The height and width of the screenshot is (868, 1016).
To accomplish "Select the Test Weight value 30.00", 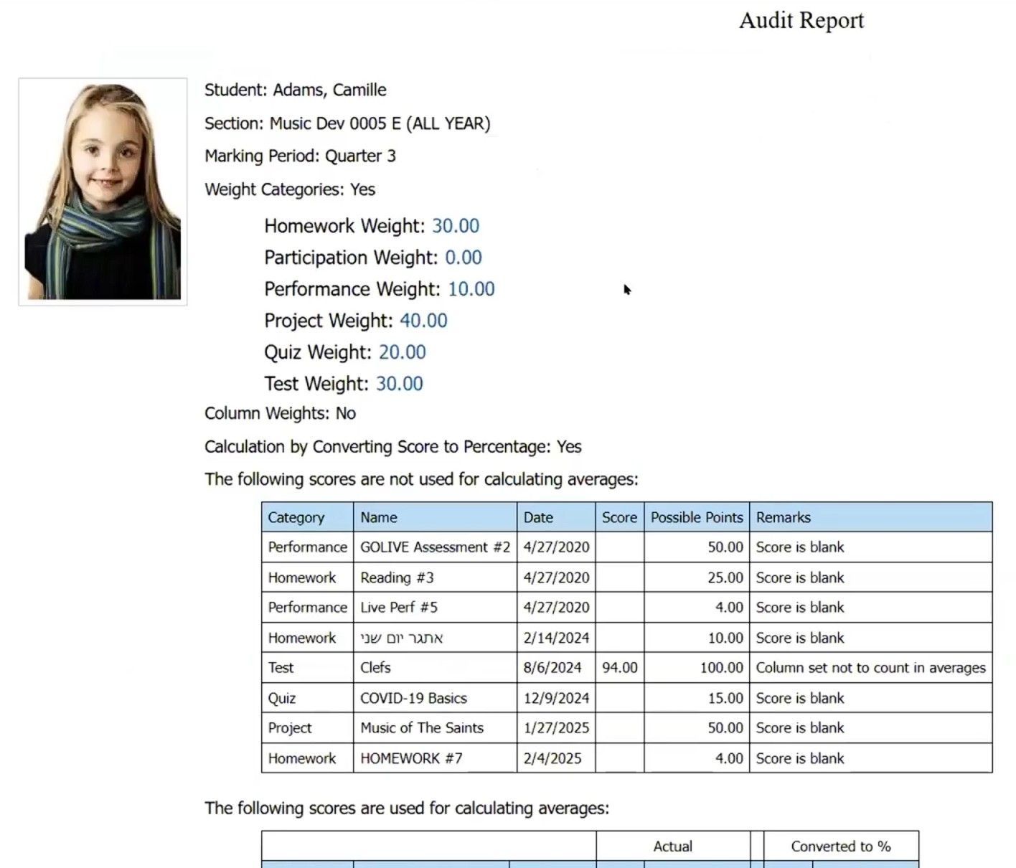I will point(399,383).
